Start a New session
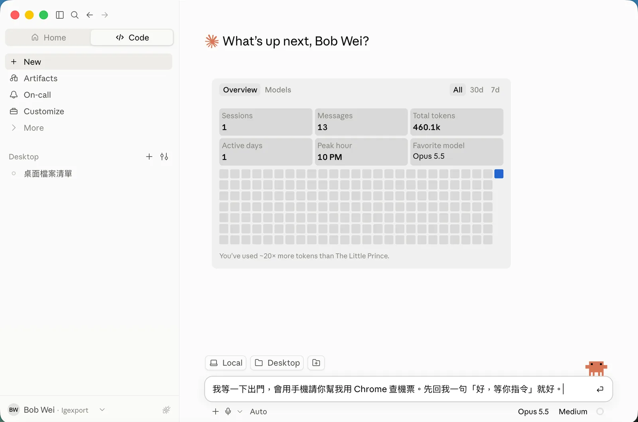Screen dimensions: 638x422 pos(89,62)
